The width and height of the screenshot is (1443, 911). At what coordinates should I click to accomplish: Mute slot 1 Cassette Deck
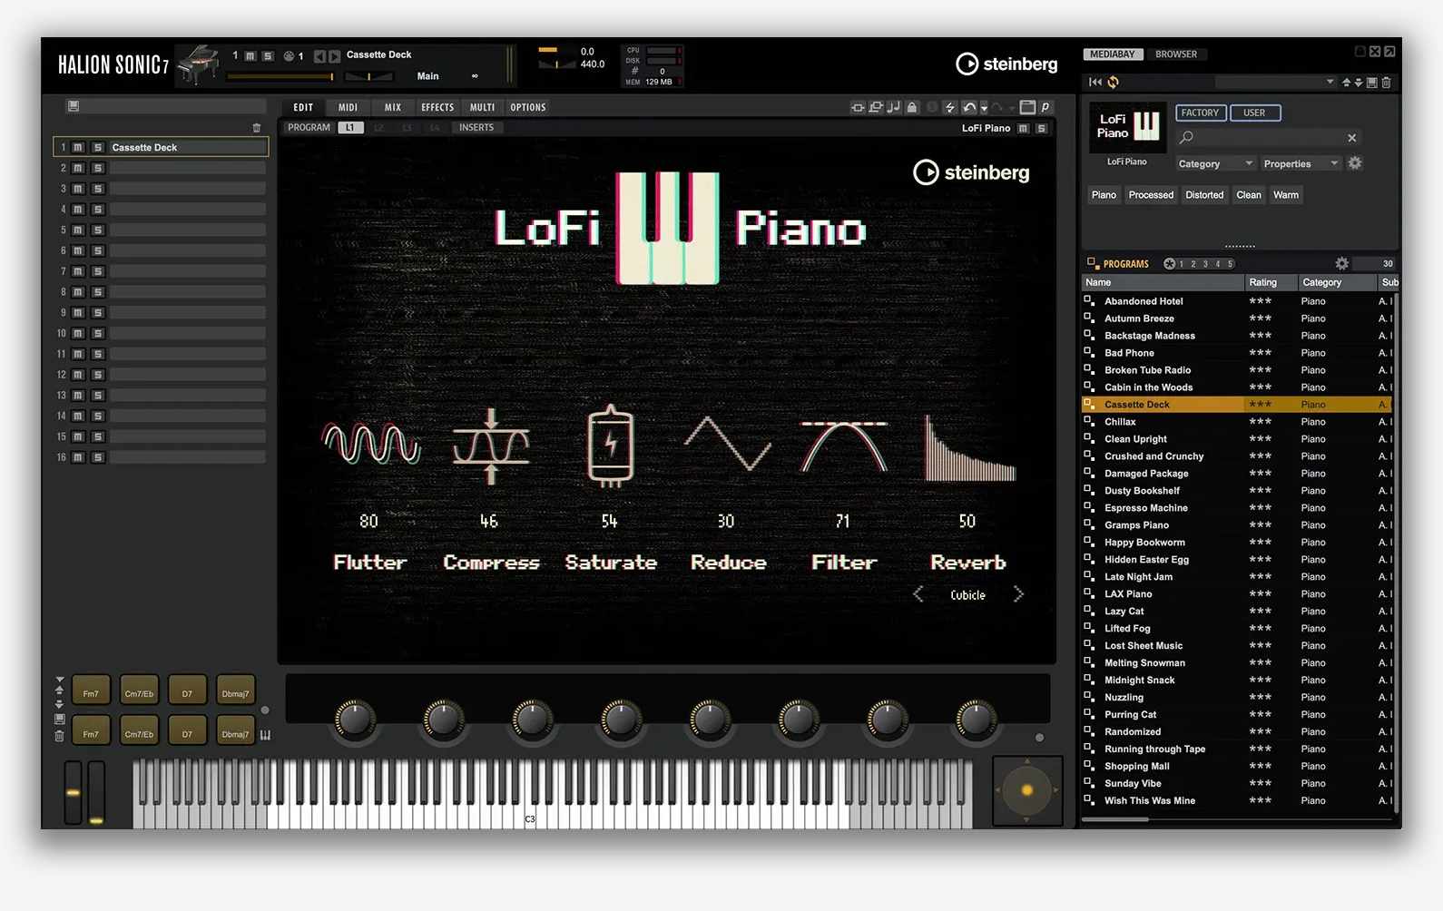[78, 147]
